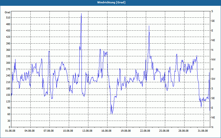The image size is (221, 138).
Task: Click the date label "16.08.08"
Action: [x=106, y=131]
